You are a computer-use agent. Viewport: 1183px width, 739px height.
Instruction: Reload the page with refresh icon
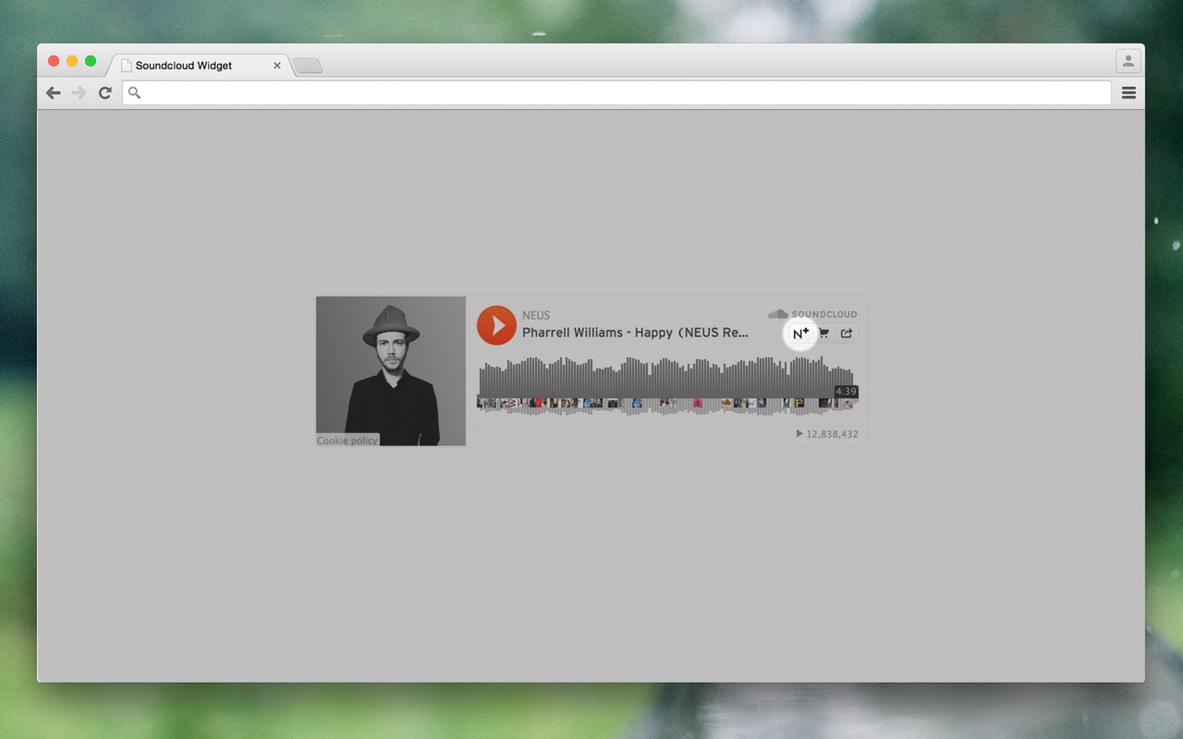[x=105, y=92]
